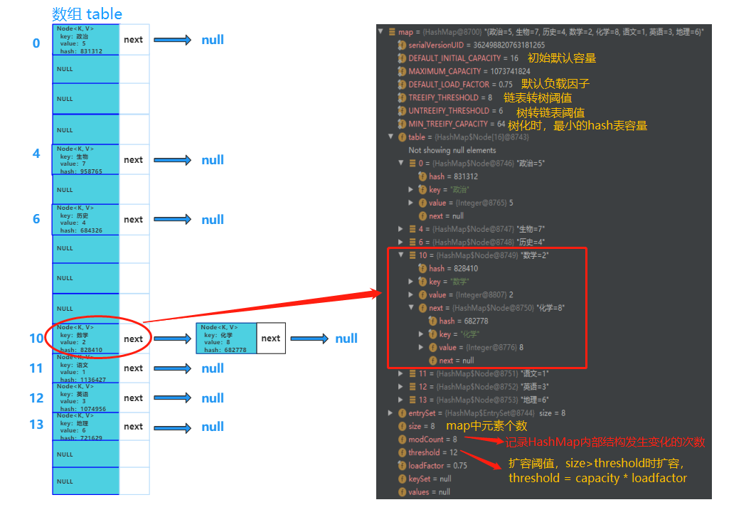This screenshot has width=756, height=522.
Task: Expand table entry 13 地理=6
Action: click(x=401, y=400)
